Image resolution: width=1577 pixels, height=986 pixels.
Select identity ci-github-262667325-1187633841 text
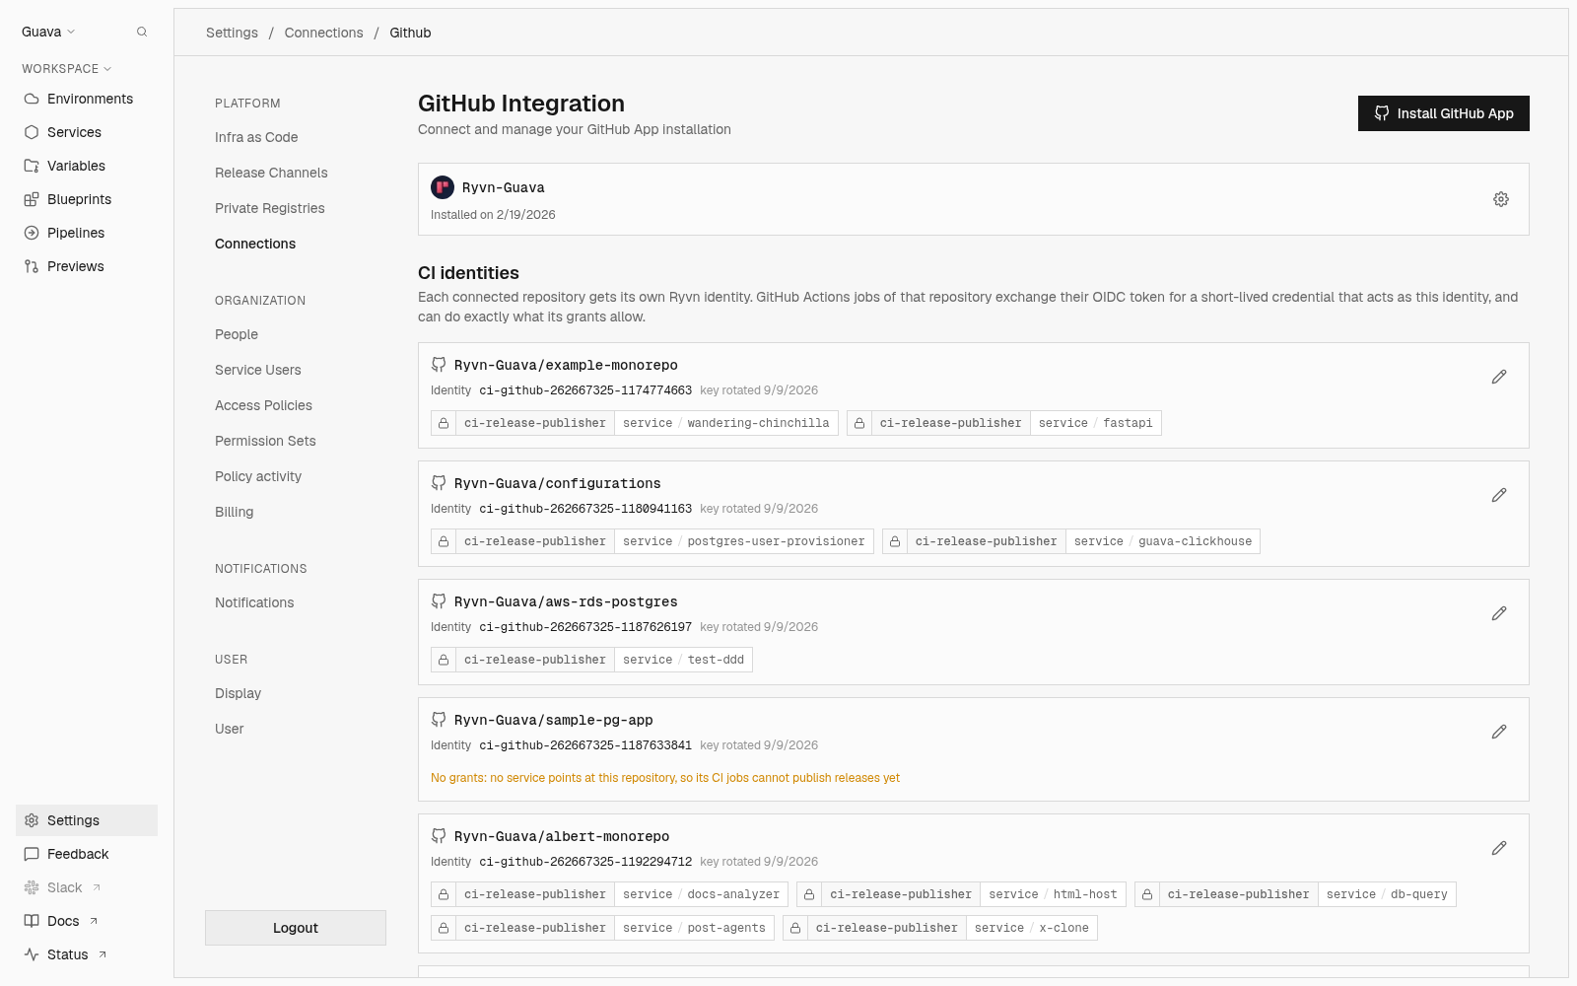click(585, 745)
